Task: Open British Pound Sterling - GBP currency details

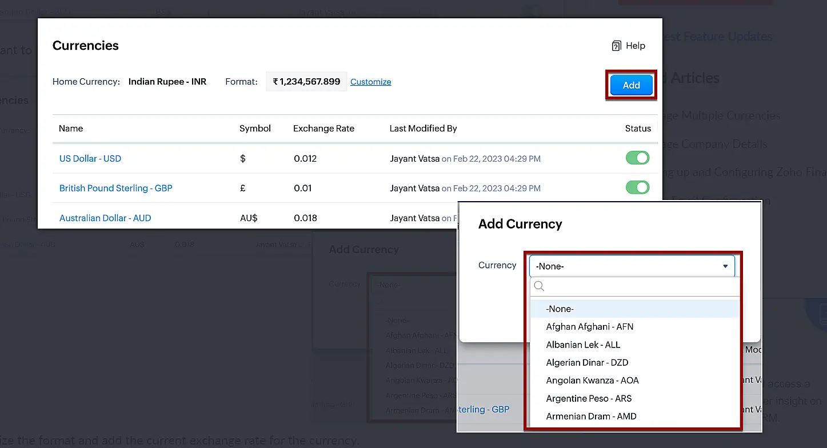Action: (115, 188)
